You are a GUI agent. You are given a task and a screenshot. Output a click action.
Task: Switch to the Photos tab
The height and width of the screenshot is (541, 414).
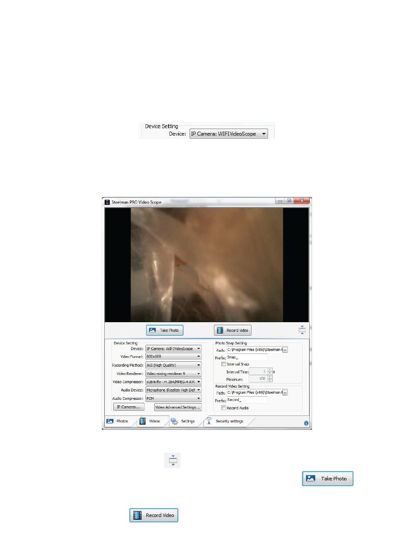(118, 421)
